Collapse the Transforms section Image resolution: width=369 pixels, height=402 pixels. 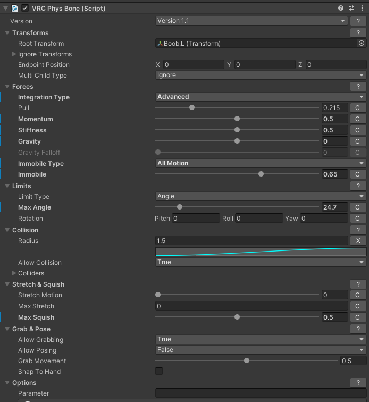point(7,33)
